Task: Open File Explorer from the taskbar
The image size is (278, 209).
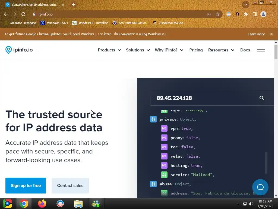Action: point(78,204)
